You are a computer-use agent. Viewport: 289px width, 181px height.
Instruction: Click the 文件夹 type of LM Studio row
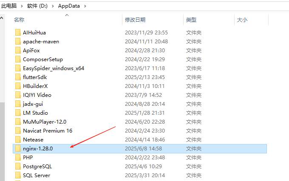194,113
